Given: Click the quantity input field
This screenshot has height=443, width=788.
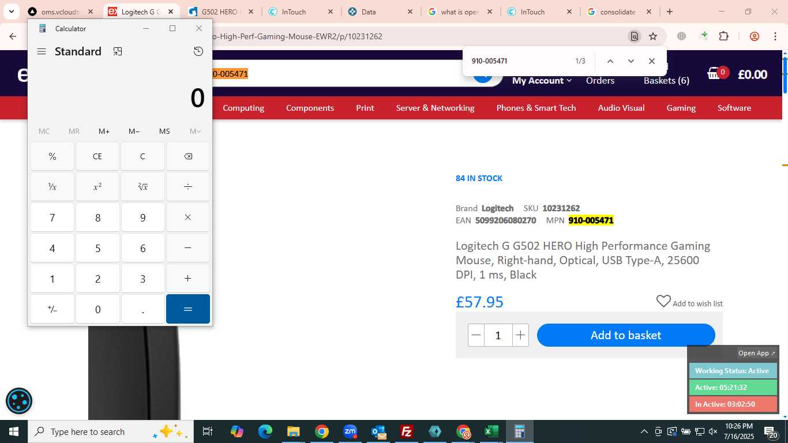Looking at the screenshot, I should [498, 335].
